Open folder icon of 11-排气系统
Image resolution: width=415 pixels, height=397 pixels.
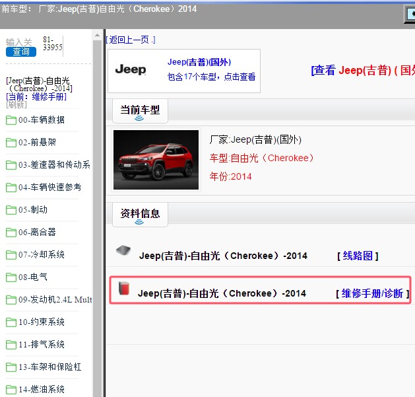point(11,345)
